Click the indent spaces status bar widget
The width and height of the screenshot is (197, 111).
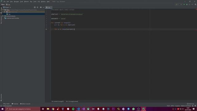(x=177, y=106)
